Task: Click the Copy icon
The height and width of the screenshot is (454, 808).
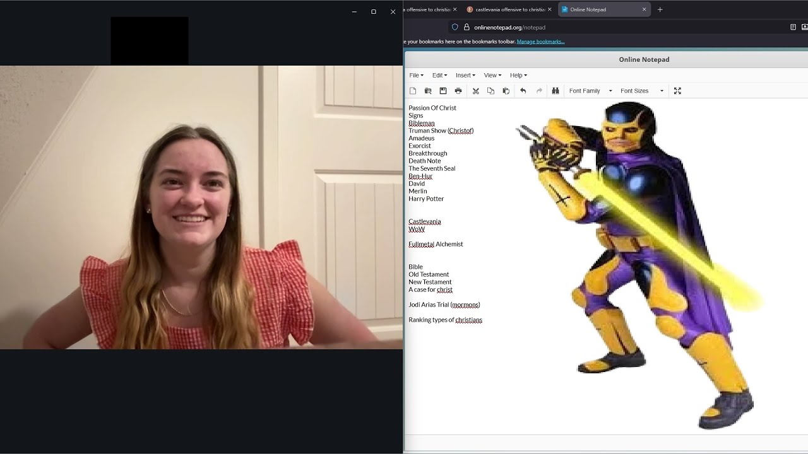Action: pos(490,91)
